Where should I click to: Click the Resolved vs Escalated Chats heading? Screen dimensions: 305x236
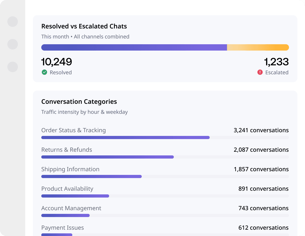[84, 26]
